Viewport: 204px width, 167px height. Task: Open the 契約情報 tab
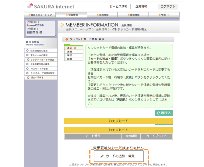click(102, 15)
